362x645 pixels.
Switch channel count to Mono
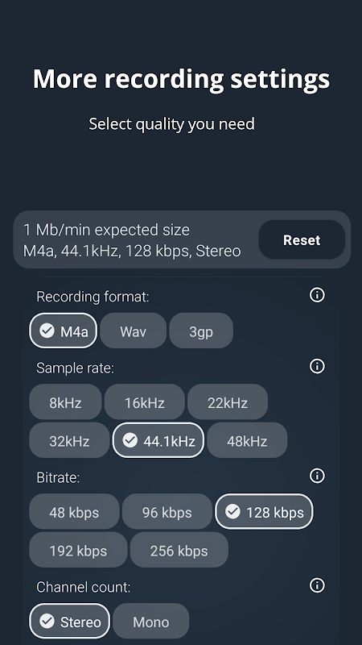(151, 621)
